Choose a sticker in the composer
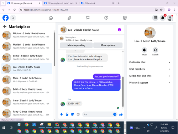This screenshot has width=178, height=134. tap(73, 114)
